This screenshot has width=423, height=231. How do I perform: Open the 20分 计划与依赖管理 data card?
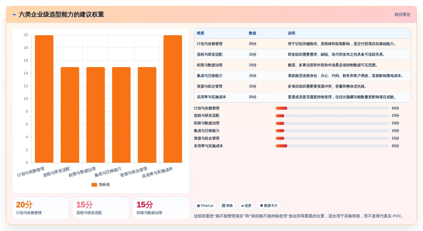tap(40, 208)
